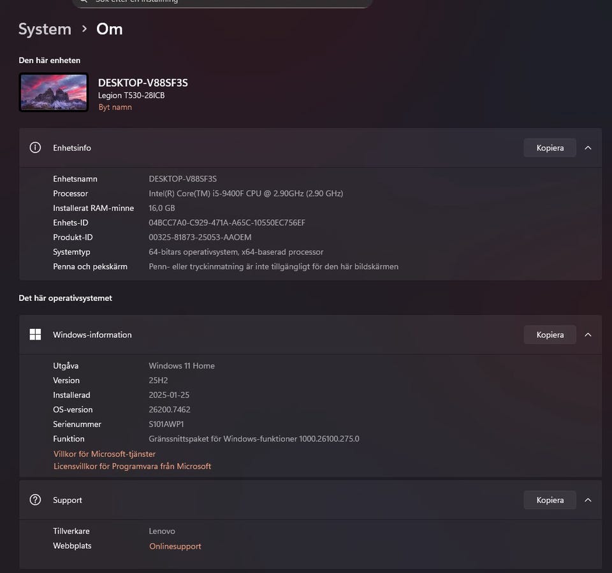Image resolution: width=612 pixels, height=573 pixels.
Task: Copy Support details with the Kopiera button
Action: [550, 500]
